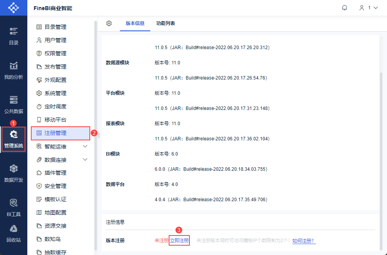Click the 目录管理 list icon
Image resolution: width=387 pixels, height=255 pixels.
(39, 27)
